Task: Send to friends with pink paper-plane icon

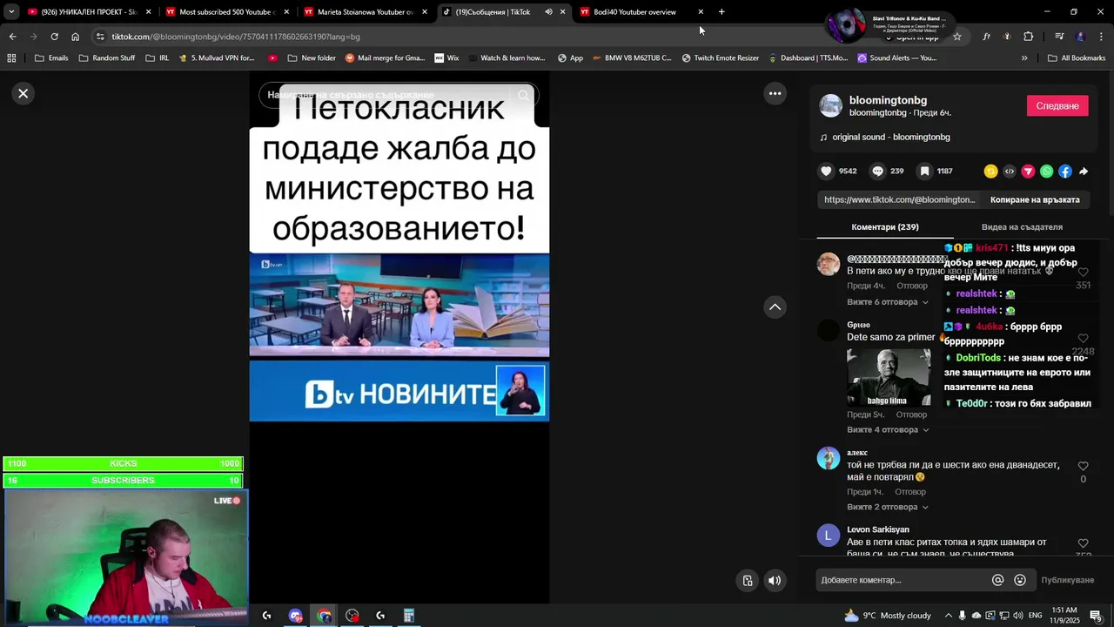Action: [x=1028, y=172]
